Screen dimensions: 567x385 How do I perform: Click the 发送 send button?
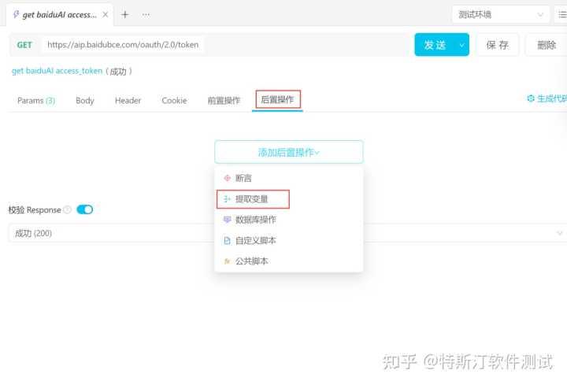(x=435, y=45)
